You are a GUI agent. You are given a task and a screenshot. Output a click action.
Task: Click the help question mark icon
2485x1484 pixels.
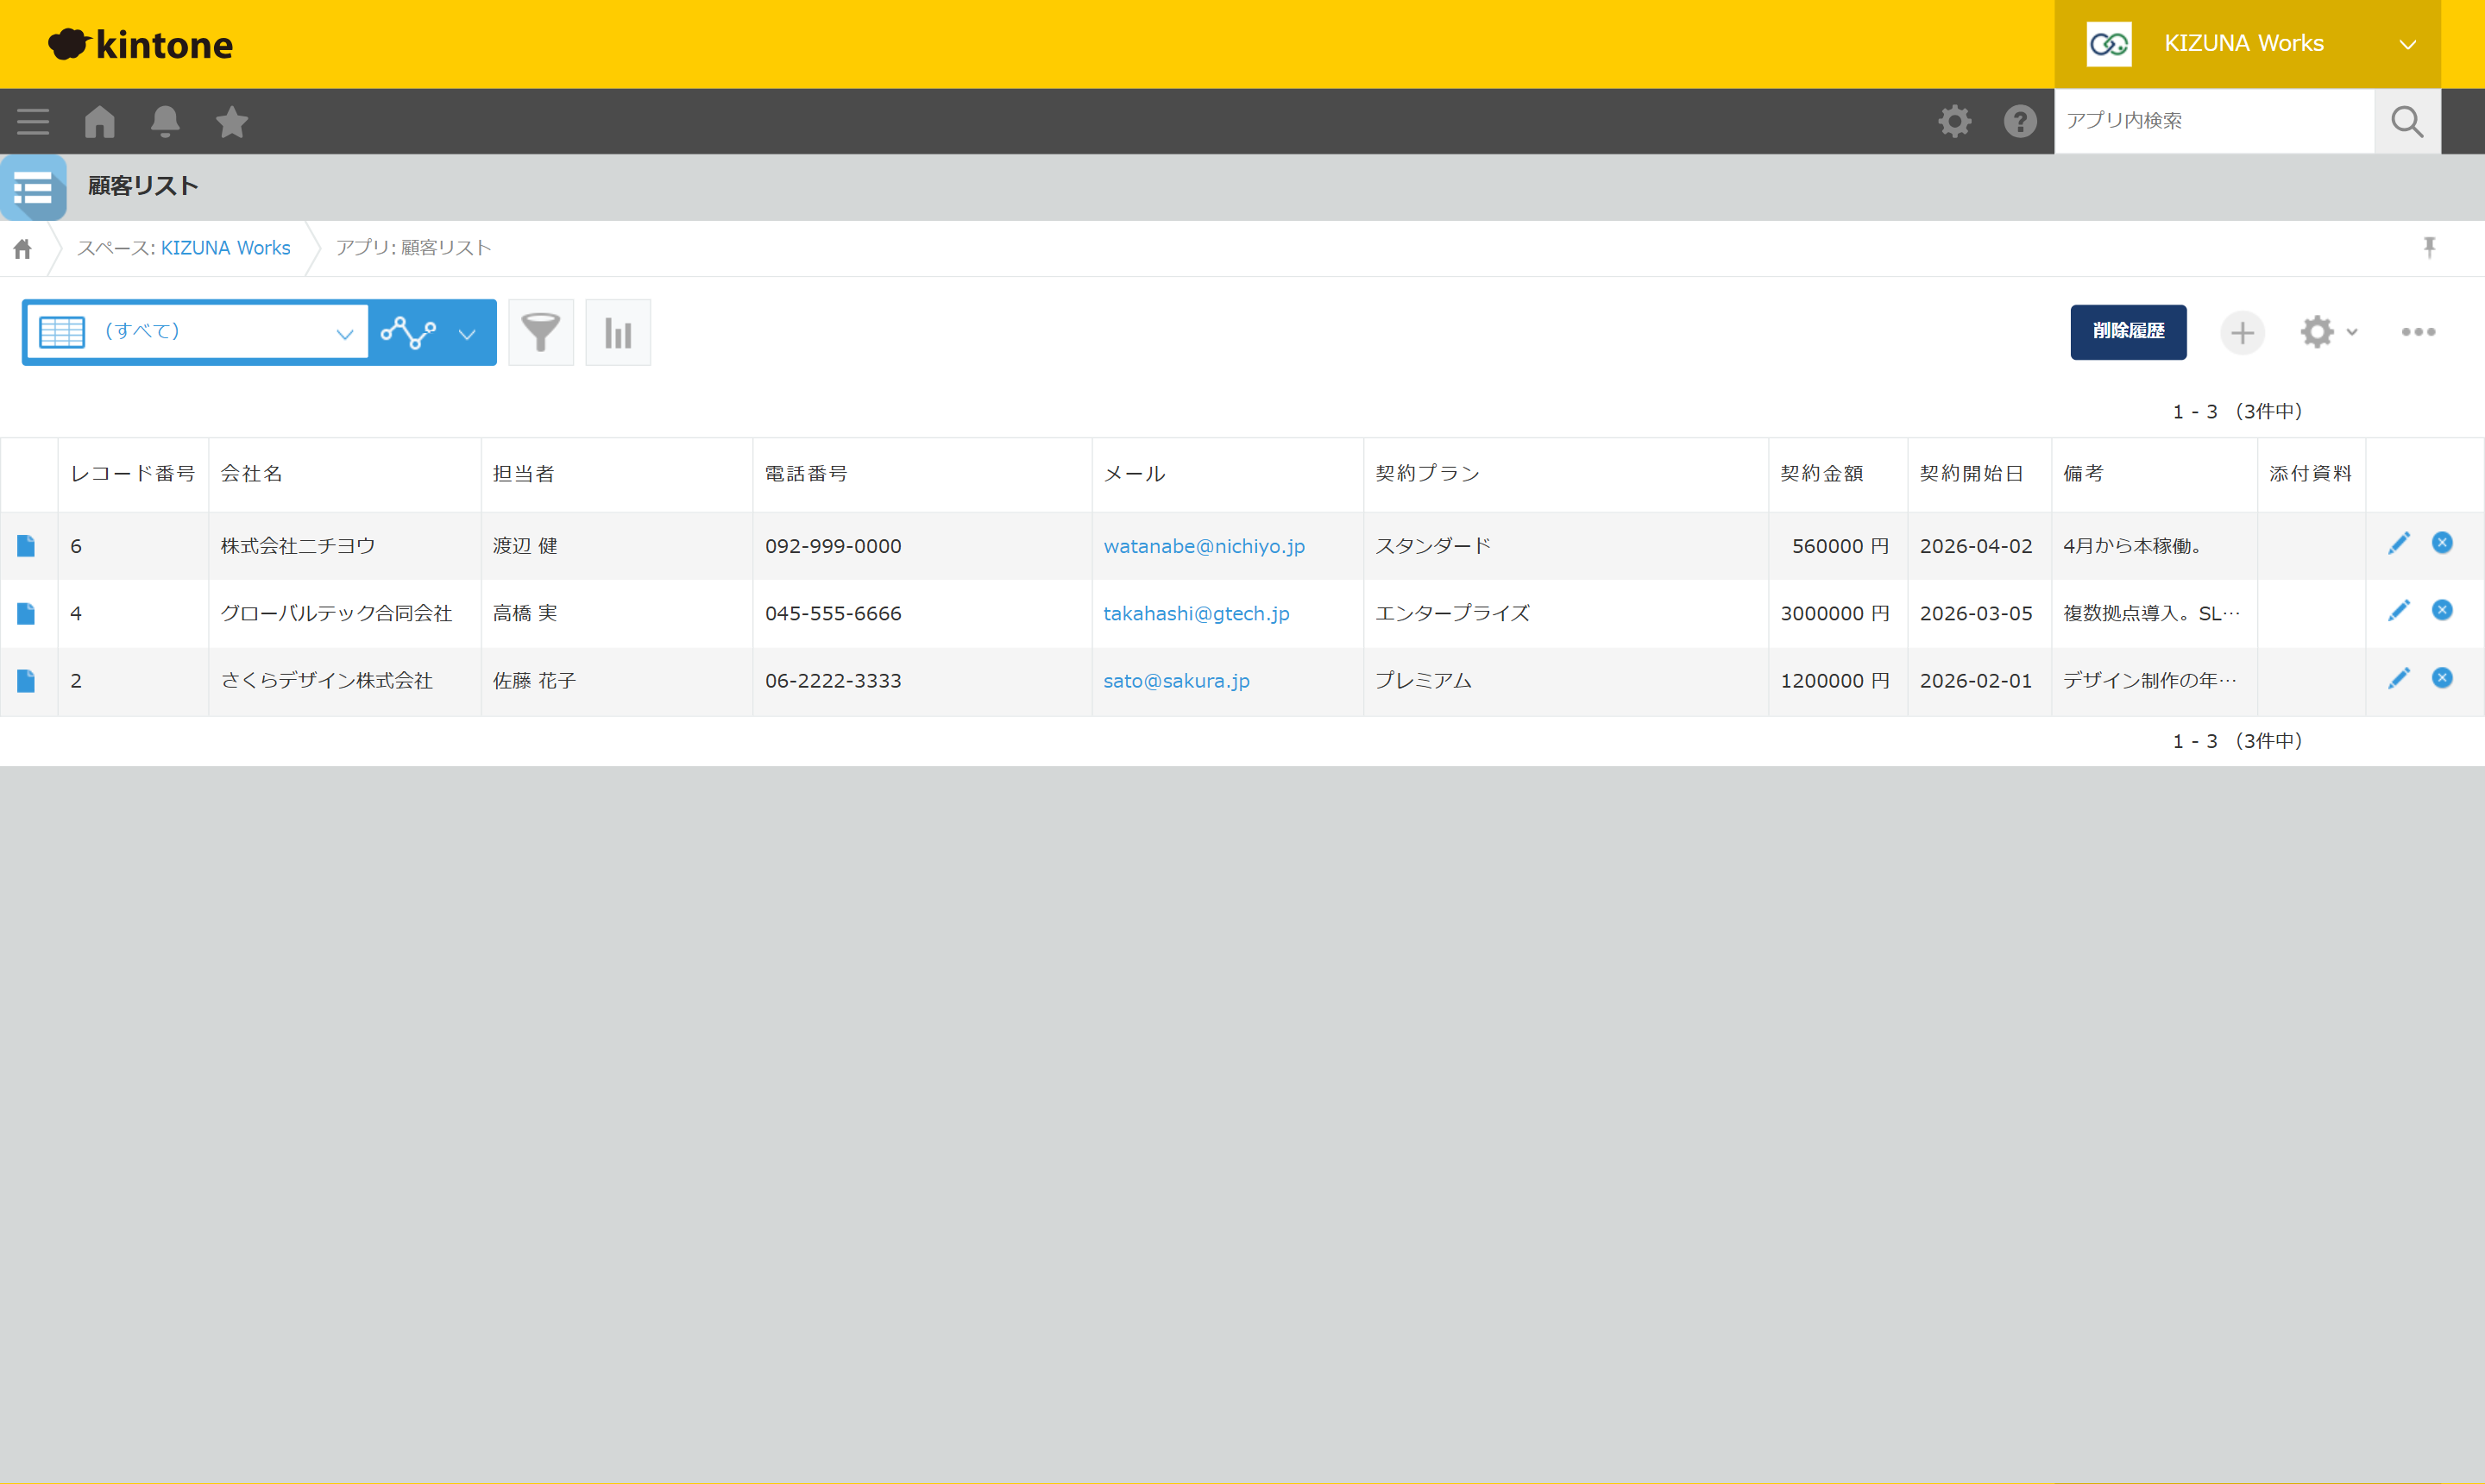click(2020, 121)
